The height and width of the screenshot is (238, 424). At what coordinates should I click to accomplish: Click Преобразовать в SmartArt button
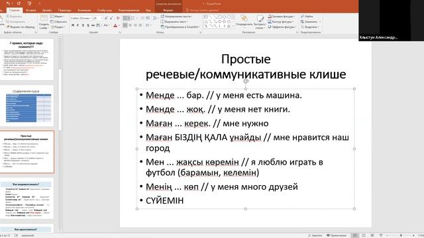[x=180, y=27]
